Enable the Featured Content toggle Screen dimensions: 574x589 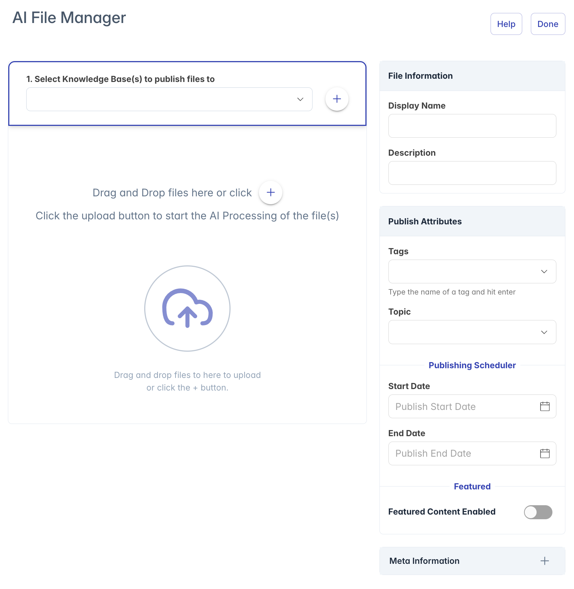(538, 512)
